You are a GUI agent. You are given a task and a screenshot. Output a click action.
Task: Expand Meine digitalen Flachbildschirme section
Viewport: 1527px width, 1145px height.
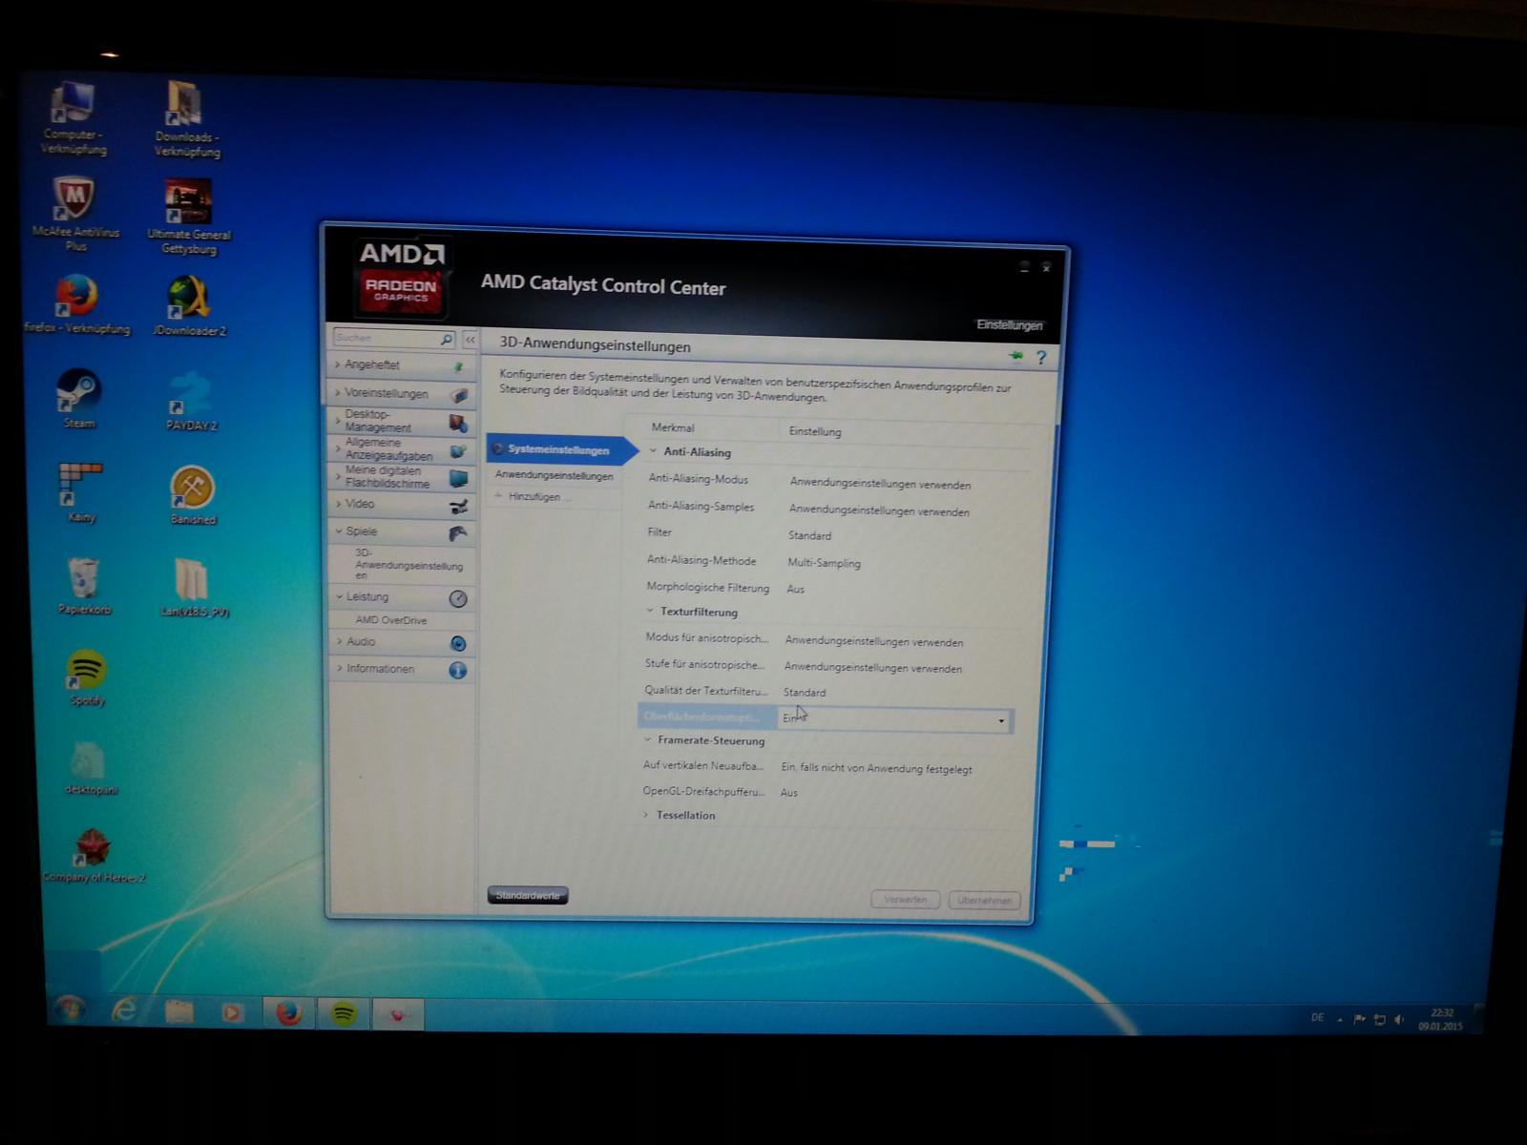[402, 477]
